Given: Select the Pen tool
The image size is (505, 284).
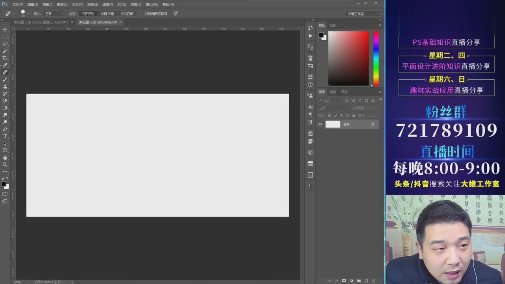Looking at the screenshot, I should 5,129.
